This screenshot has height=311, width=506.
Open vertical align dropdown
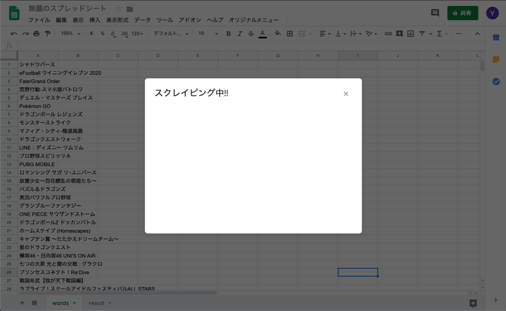click(340, 34)
